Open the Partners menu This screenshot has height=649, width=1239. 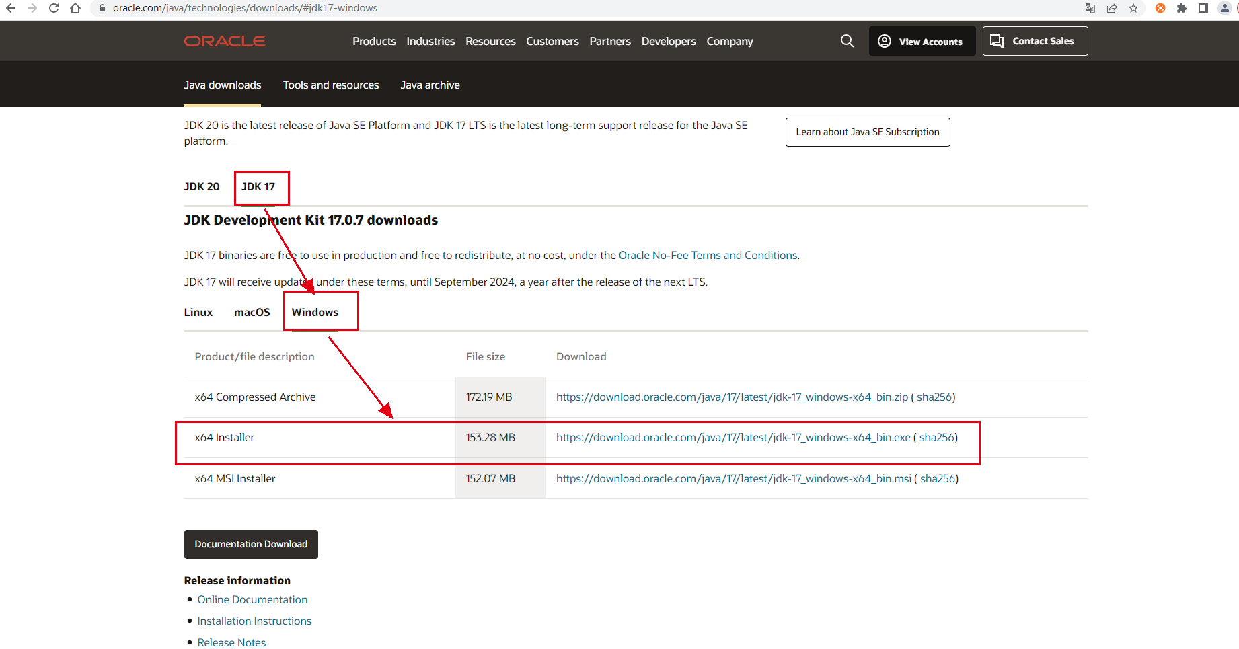[610, 41]
